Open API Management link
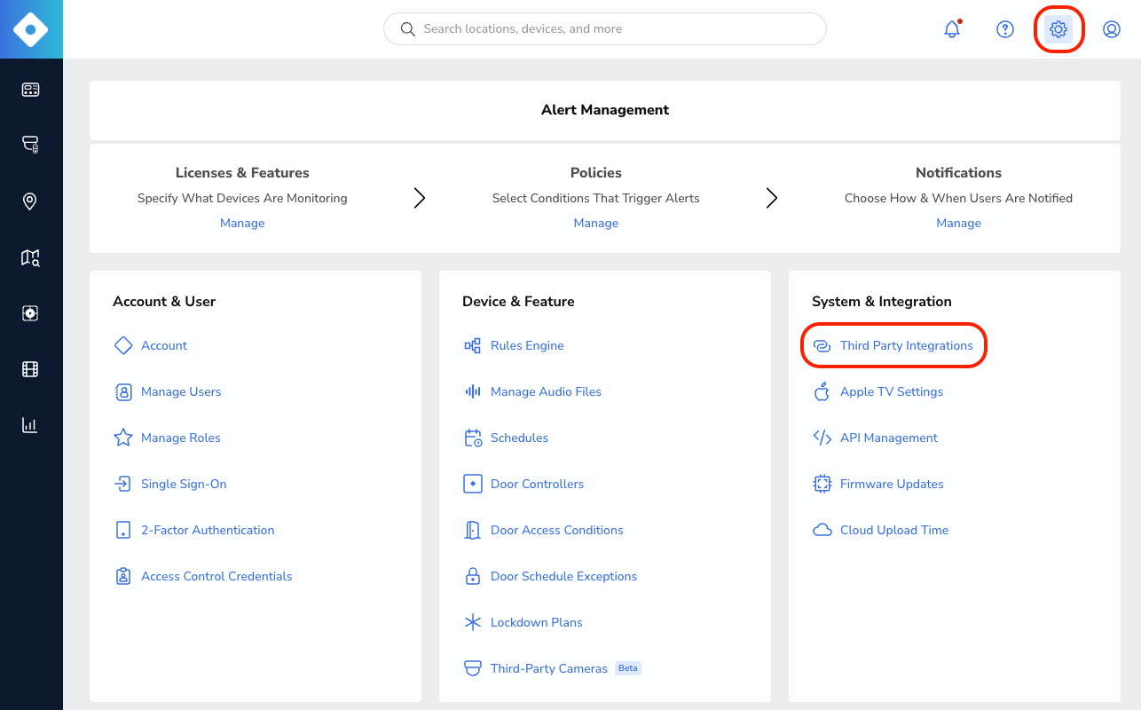 pos(889,438)
